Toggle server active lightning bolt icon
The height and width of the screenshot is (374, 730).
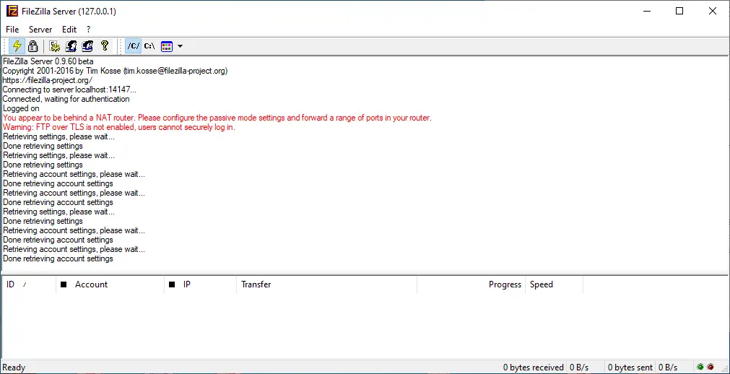pos(17,46)
